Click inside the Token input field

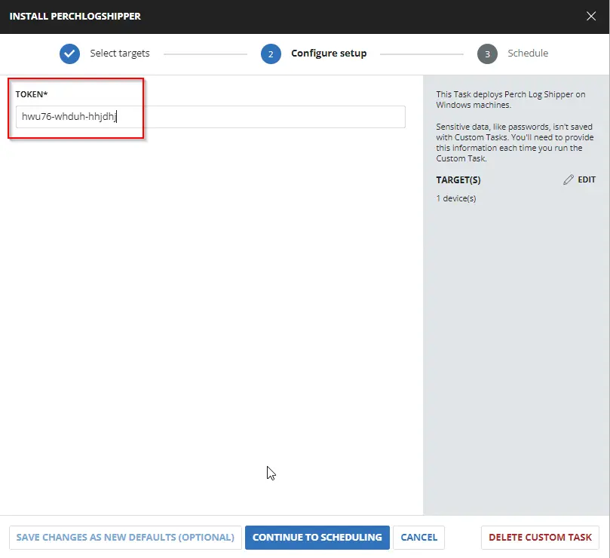tap(210, 116)
